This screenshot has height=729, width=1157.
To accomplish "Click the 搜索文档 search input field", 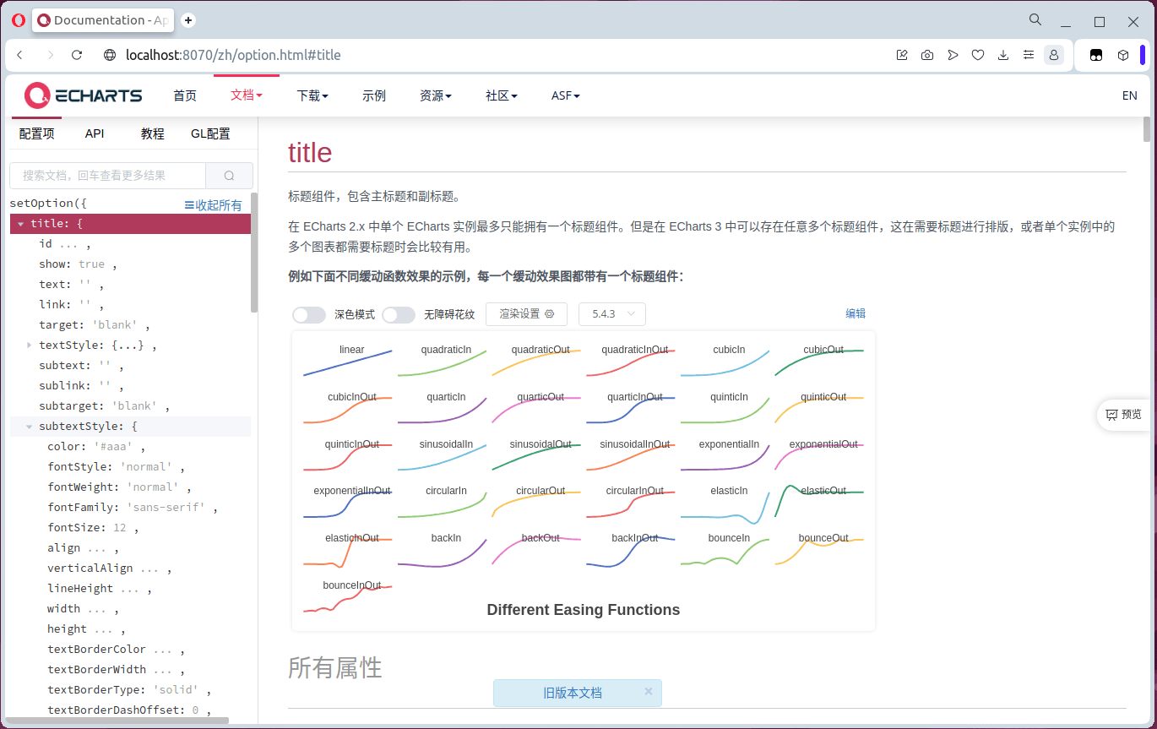I will 107,176.
